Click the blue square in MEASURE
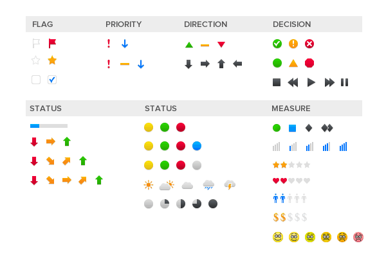The image size is (386, 257). (293, 128)
